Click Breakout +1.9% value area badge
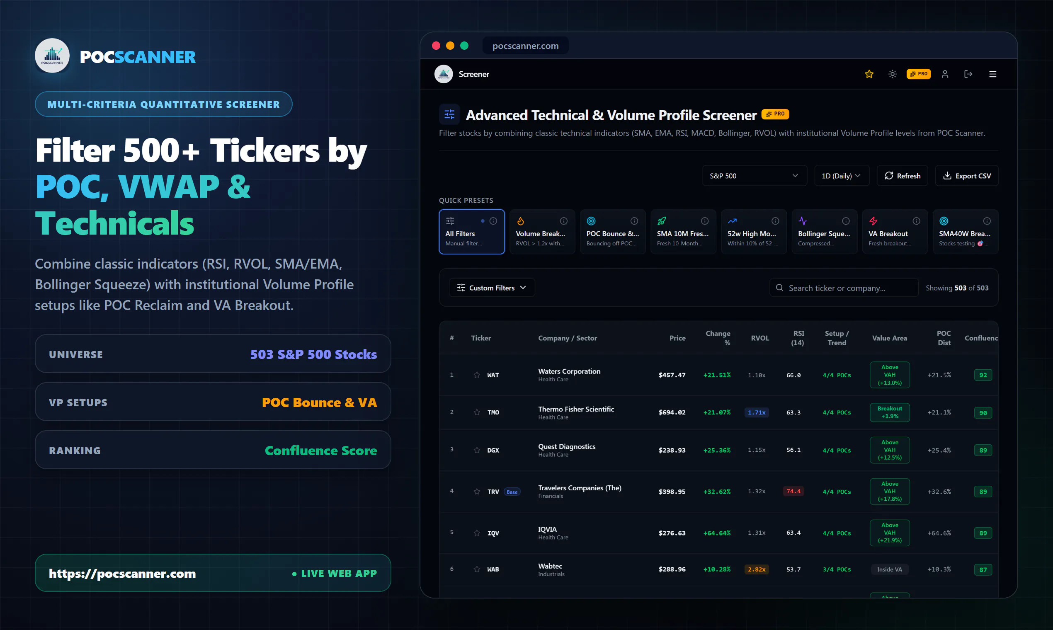The height and width of the screenshot is (630, 1053). (x=890, y=412)
